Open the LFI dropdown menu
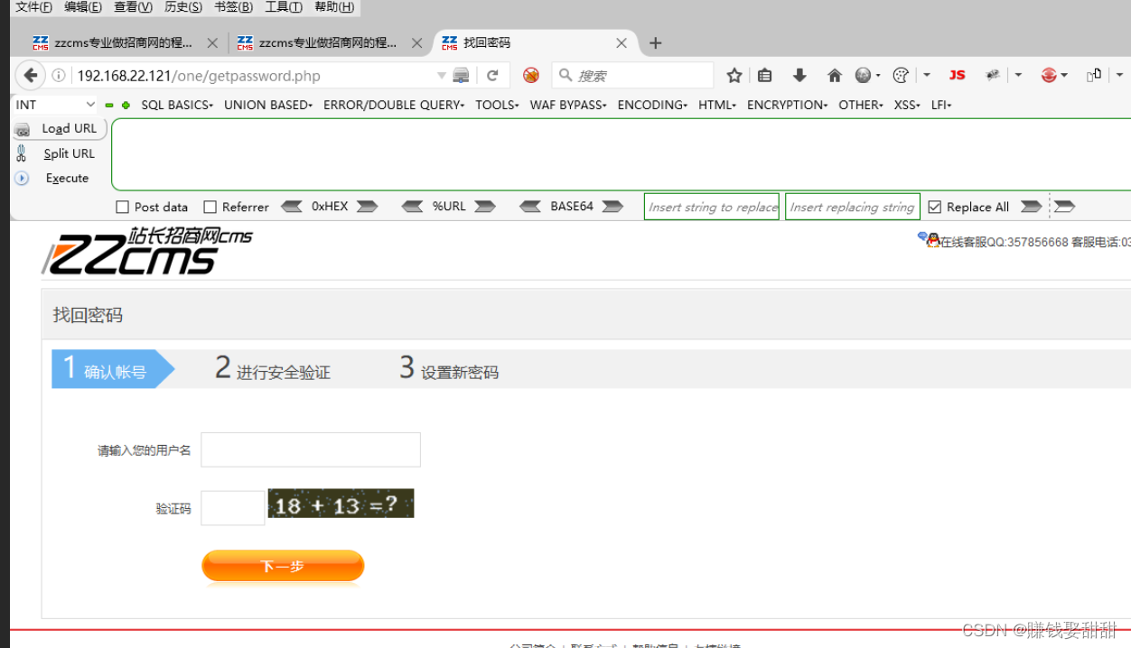 point(941,105)
